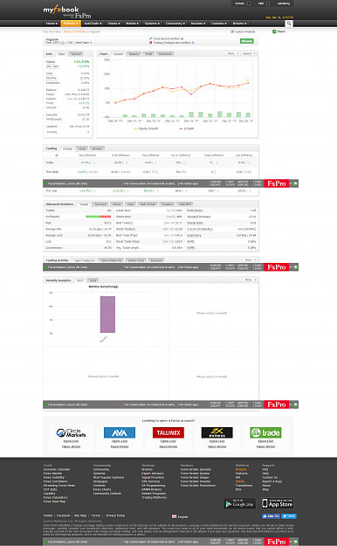Viewport: 337px width, 546px height.
Task: Open the Google Play badge
Action: pos(239,503)
